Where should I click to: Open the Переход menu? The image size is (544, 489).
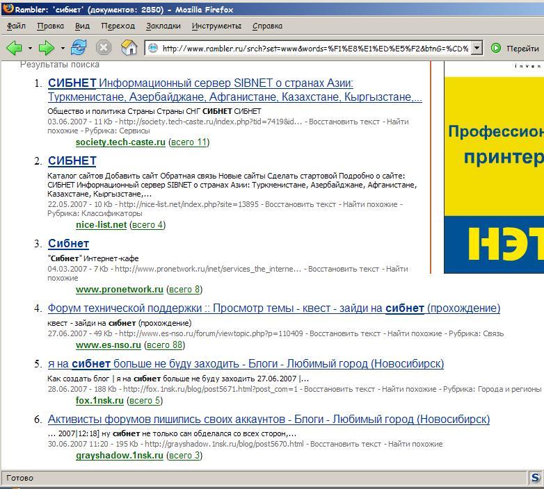(118, 26)
